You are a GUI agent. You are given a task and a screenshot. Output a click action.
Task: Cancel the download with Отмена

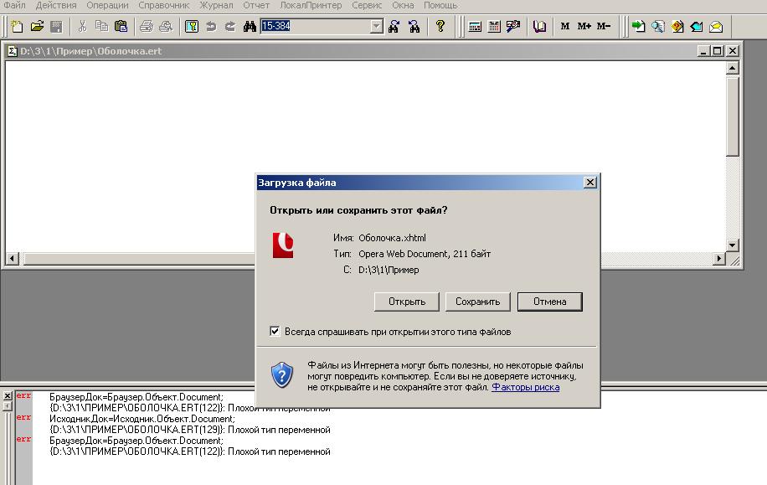click(x=549, y=302)
